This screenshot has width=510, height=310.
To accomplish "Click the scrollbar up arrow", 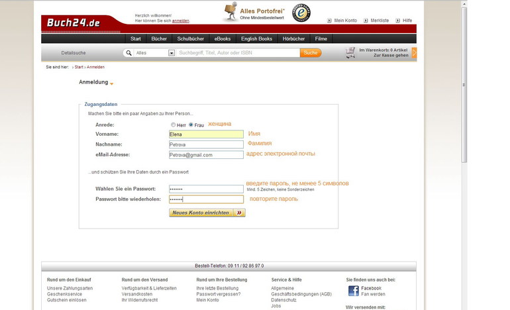I will [x=464, y=4].
